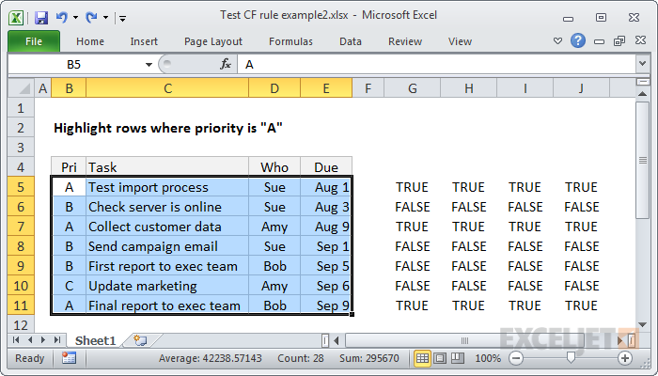
Task: Restore the workbook window inside Excel
Action: 619,40
